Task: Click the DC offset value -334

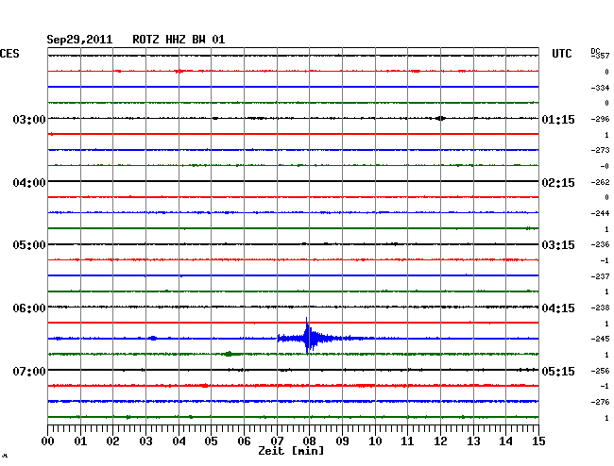Action: tap(600, 88)
